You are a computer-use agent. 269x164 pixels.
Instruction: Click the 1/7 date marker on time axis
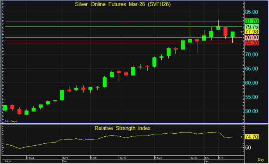220,158
